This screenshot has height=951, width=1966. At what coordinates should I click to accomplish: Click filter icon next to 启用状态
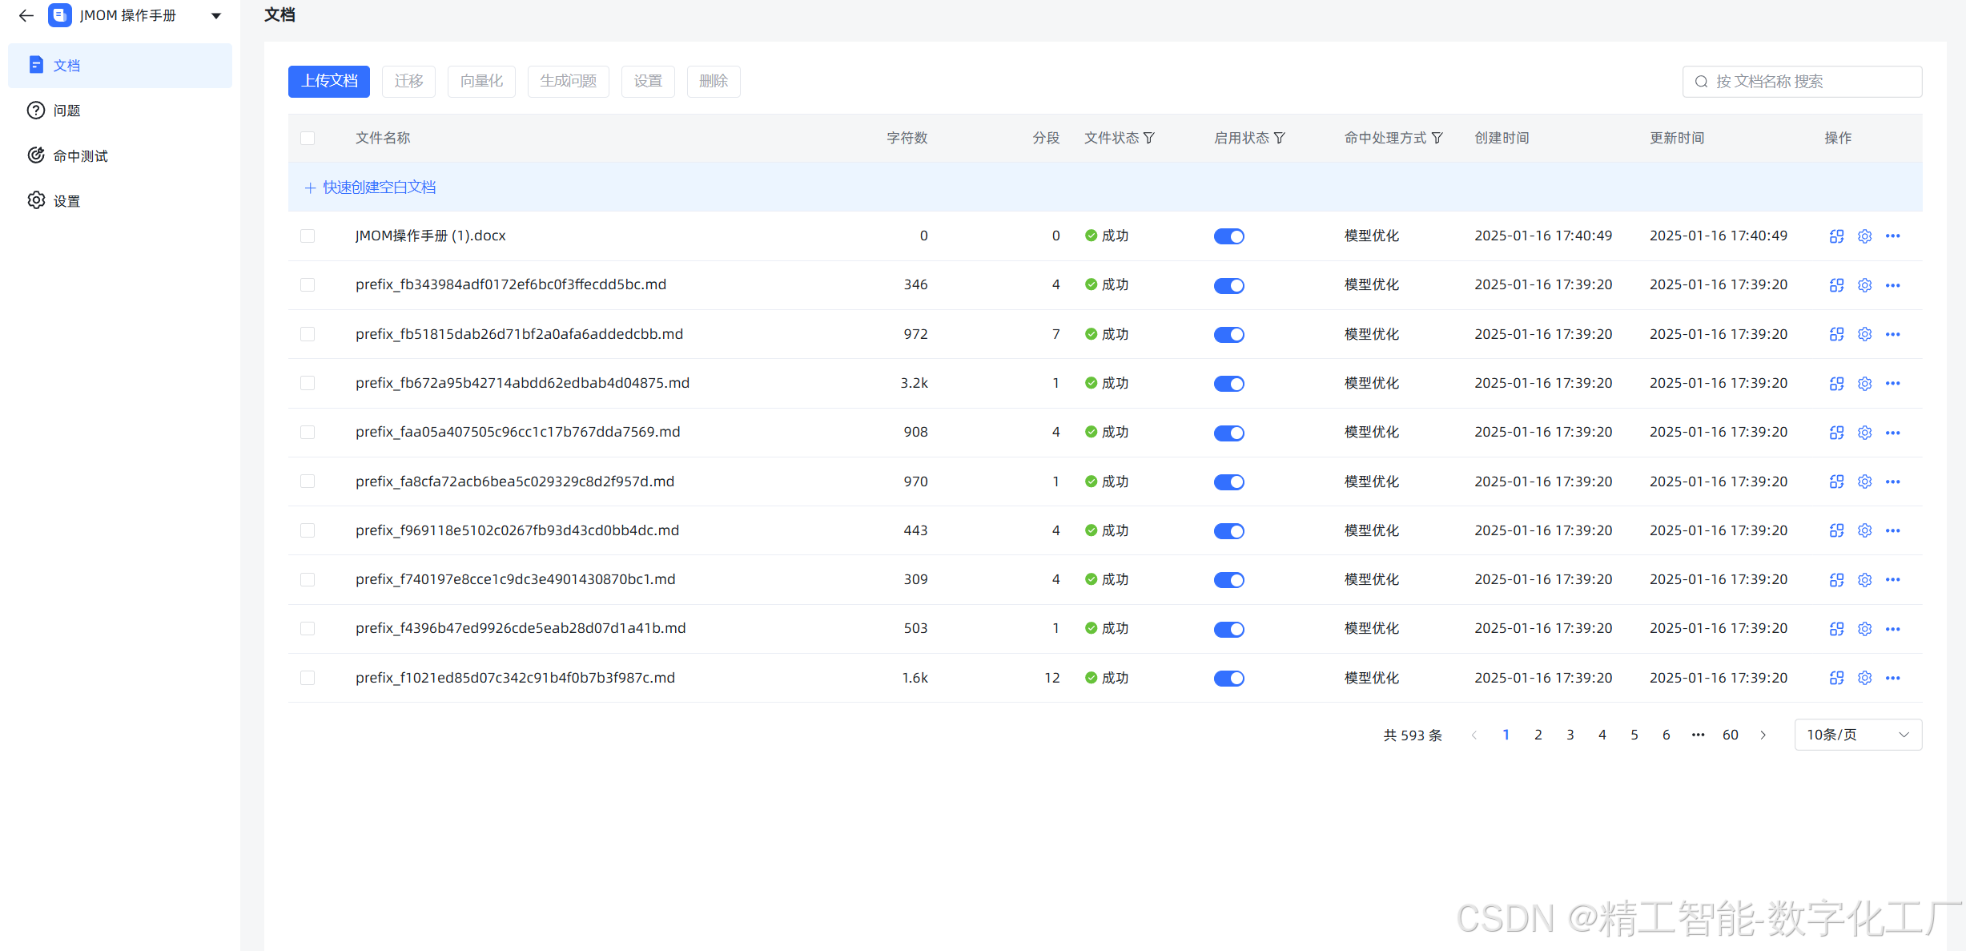point(1280,138)
